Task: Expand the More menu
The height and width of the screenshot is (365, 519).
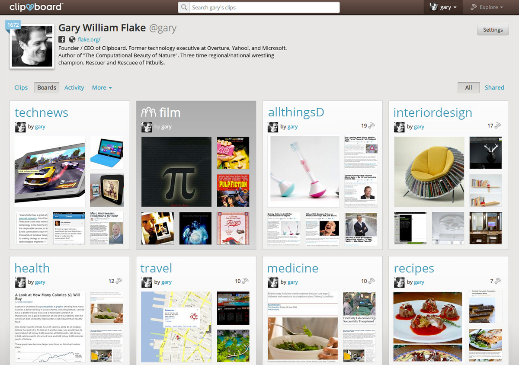Action: [102, 87]
